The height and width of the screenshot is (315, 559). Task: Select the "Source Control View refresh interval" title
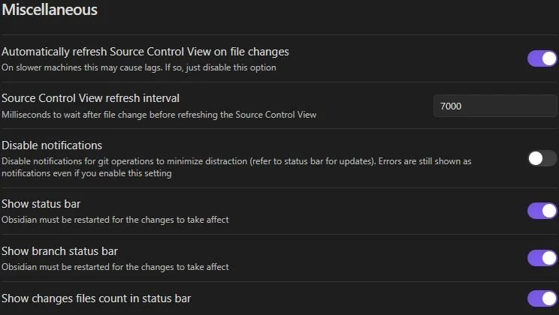[x=90, y=98]
